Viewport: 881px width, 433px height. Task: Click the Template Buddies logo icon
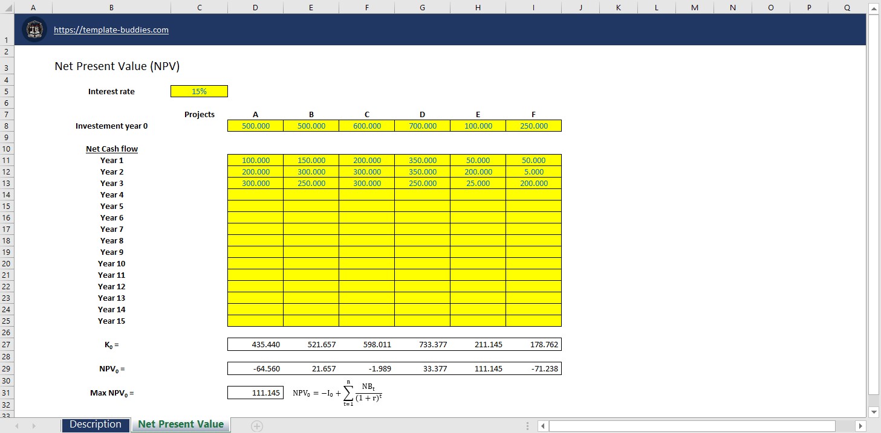click(34, 28)
